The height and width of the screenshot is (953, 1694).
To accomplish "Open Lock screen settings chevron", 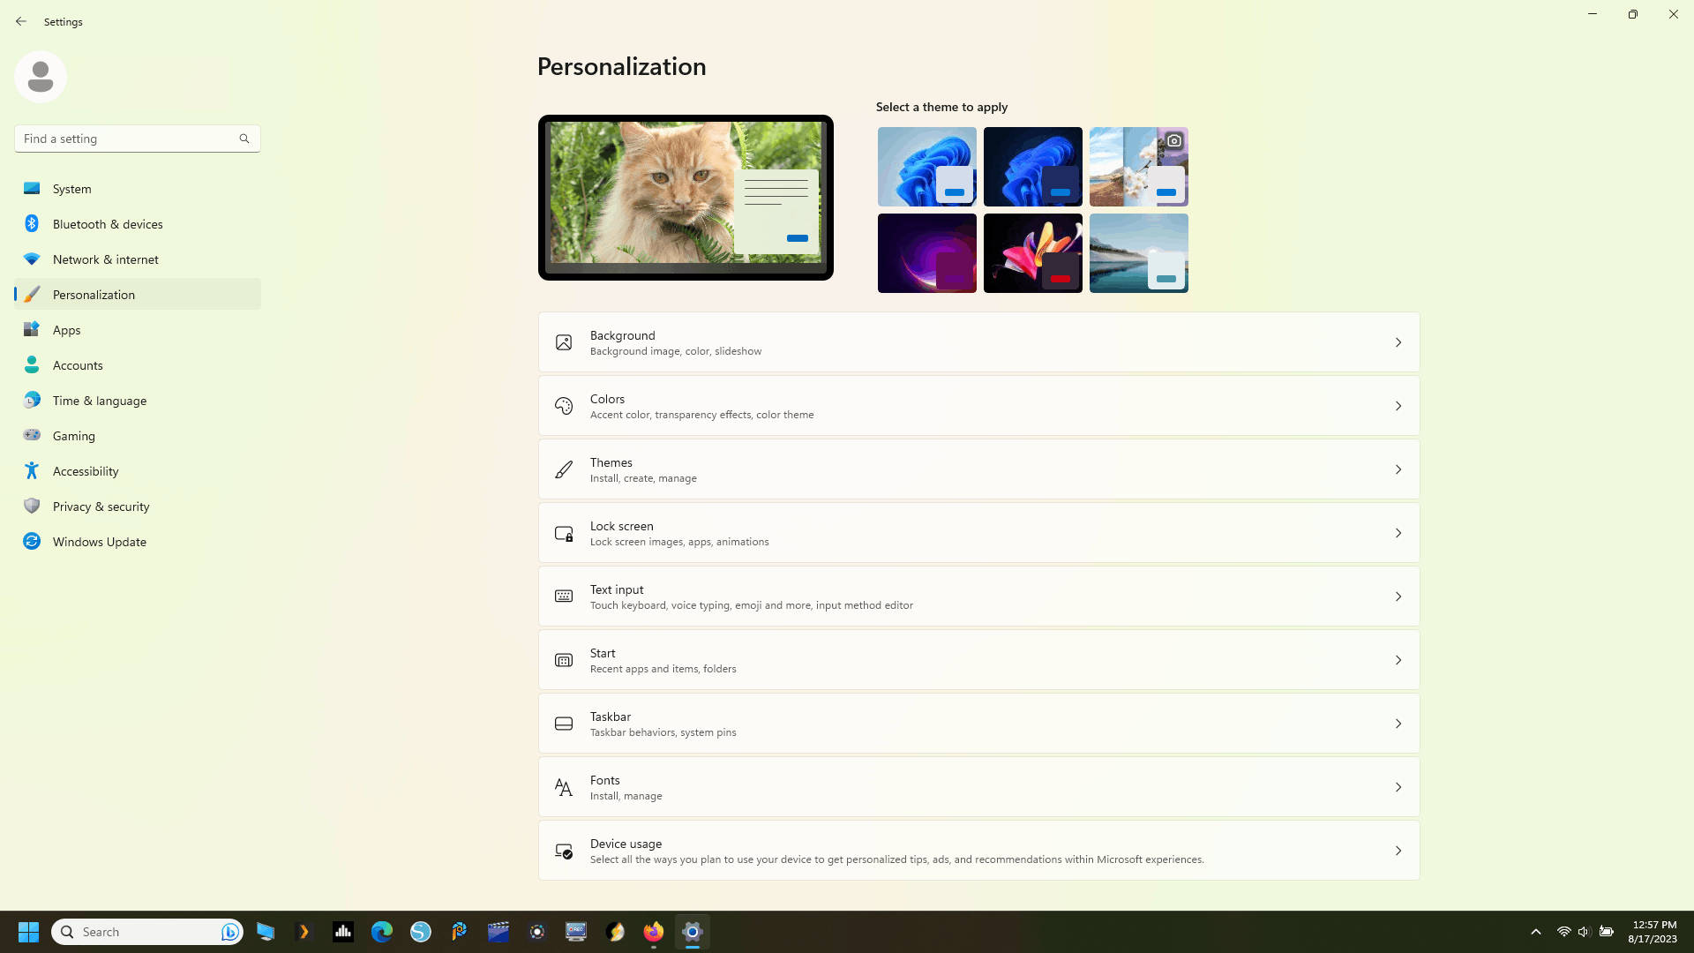I will [1398, 533].
